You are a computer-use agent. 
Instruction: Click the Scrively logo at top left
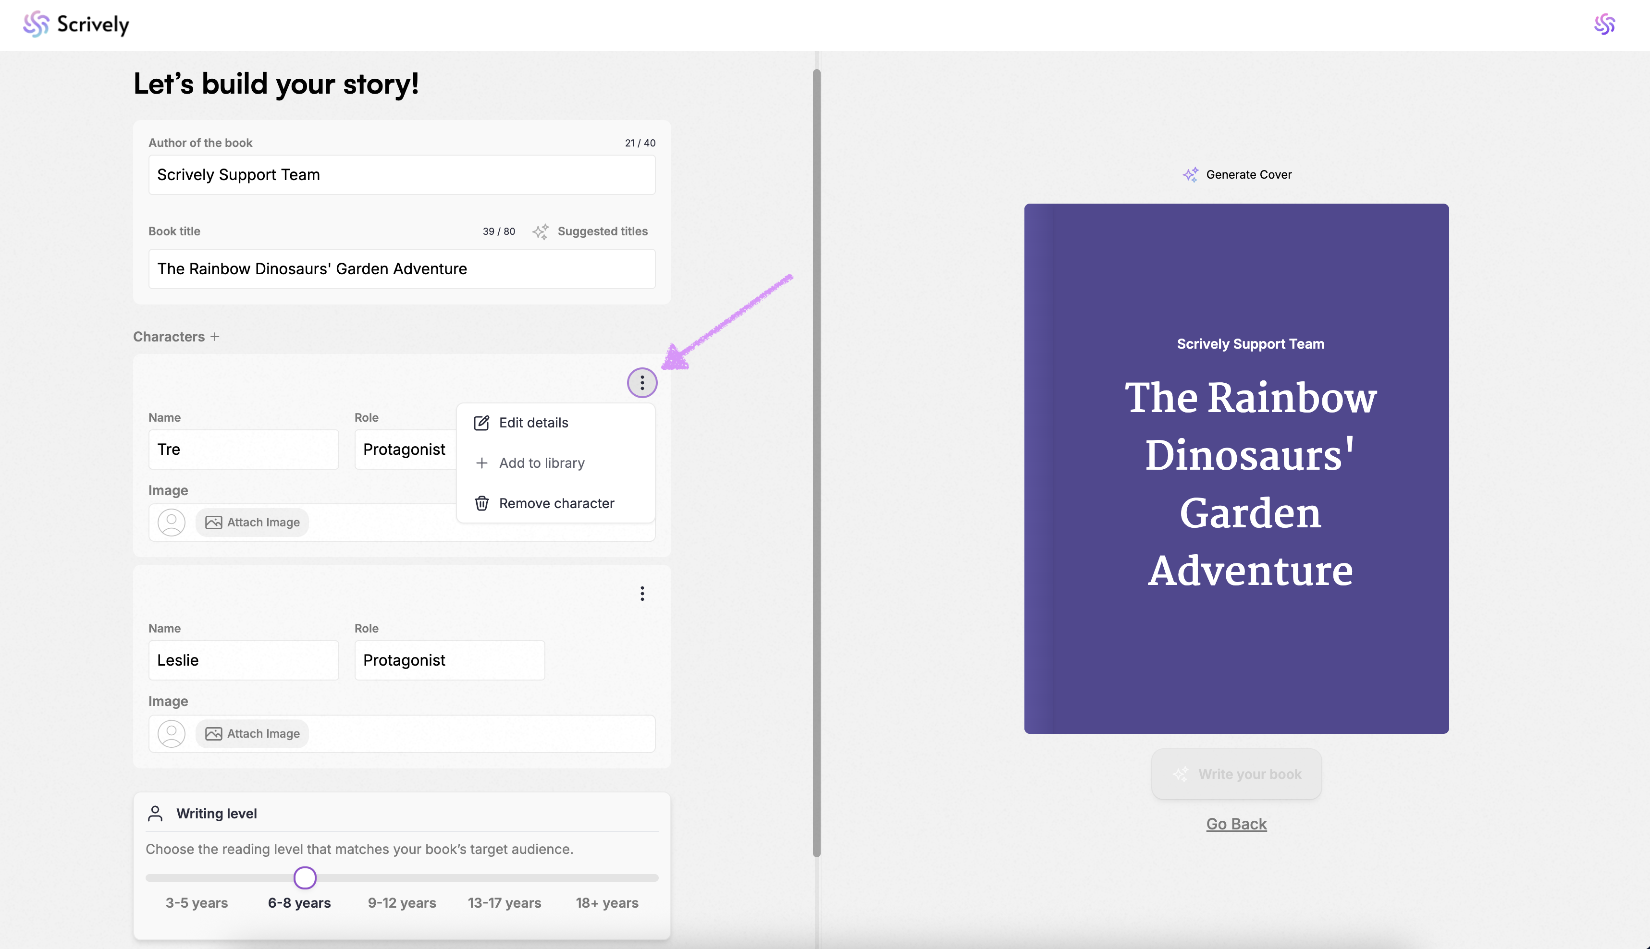coord(75,24)
